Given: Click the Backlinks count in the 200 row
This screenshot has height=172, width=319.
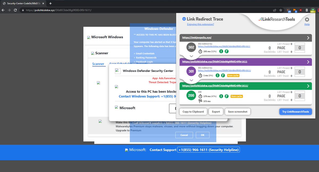Looking at the screenshot, I should pyautogui.click(x=270, y=96).
